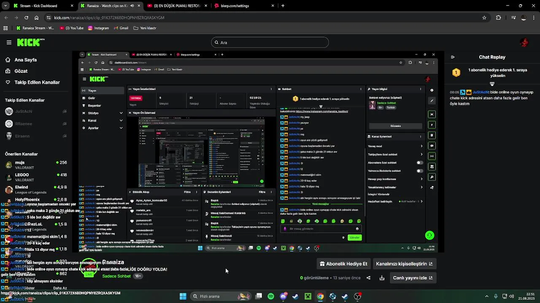The image size is (540, 303).
Task: Open followed channel JuStAcN
Action: tap(36, 112)
